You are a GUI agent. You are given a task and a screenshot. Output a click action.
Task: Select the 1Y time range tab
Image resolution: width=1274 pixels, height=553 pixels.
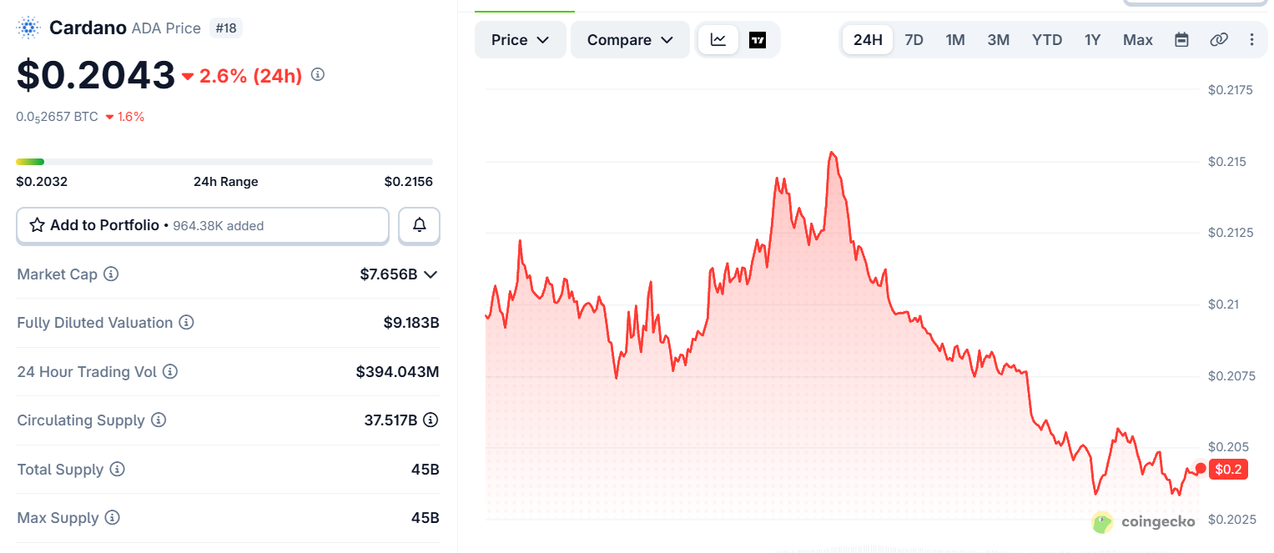point(1093,40)
